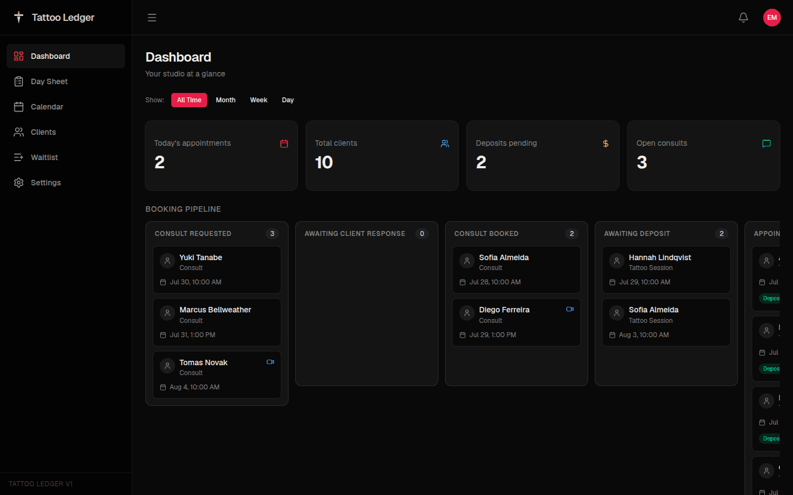
Task: Click Diego Ferreira's avatar icon
Action: 467,313
